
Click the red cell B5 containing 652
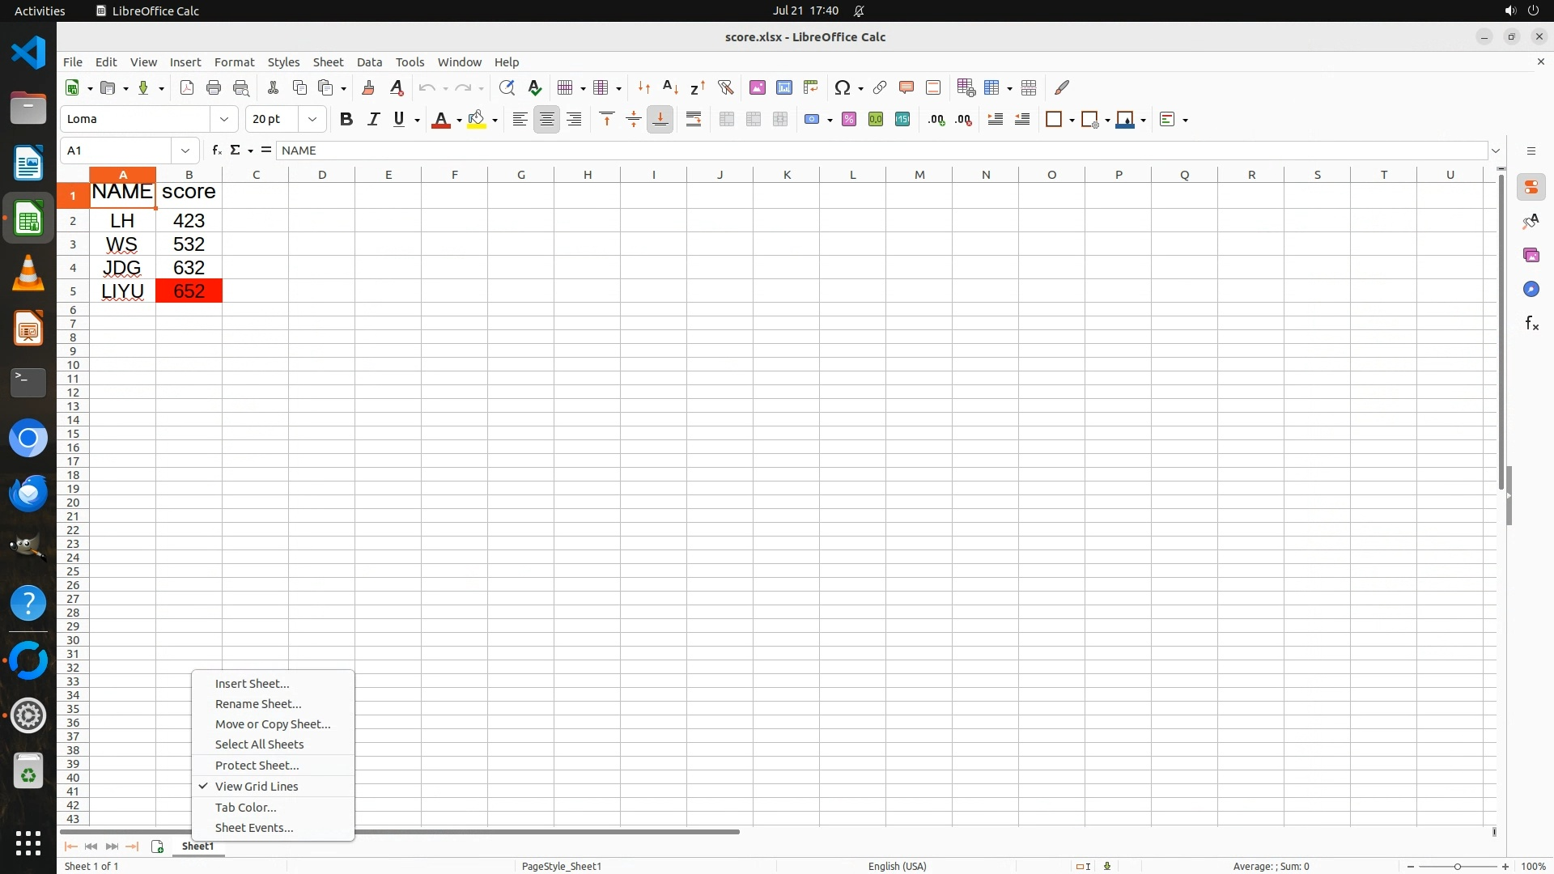pos(189,291)
